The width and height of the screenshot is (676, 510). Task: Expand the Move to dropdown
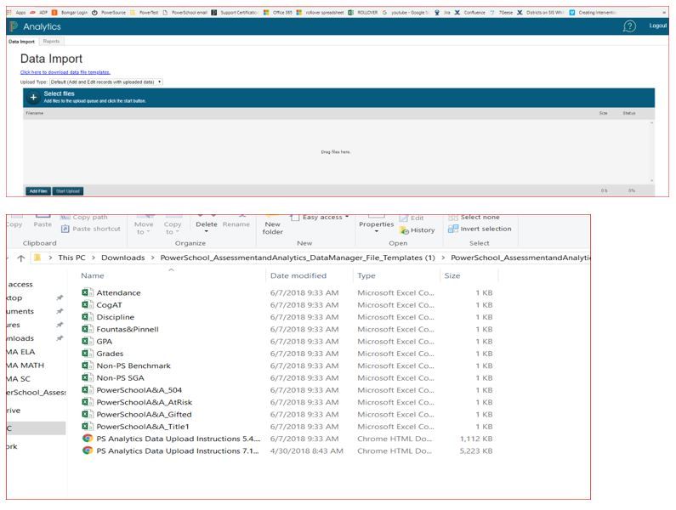[148, 232]
